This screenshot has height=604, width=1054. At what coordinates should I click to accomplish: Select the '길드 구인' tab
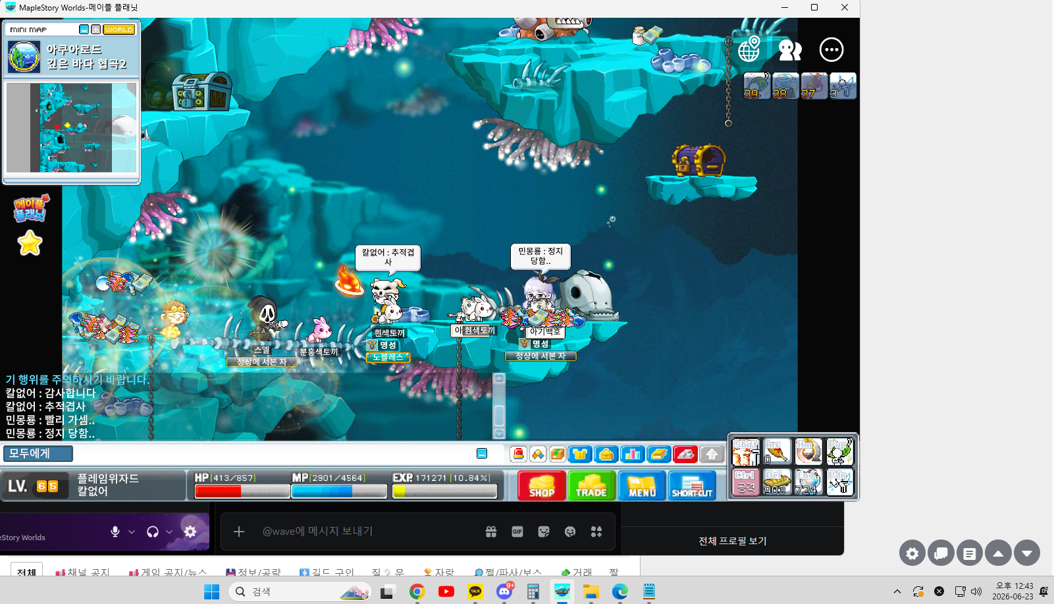point(327,571)
